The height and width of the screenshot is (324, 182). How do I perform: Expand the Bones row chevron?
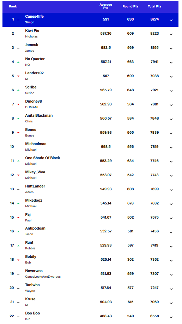[x=171, y=133]
